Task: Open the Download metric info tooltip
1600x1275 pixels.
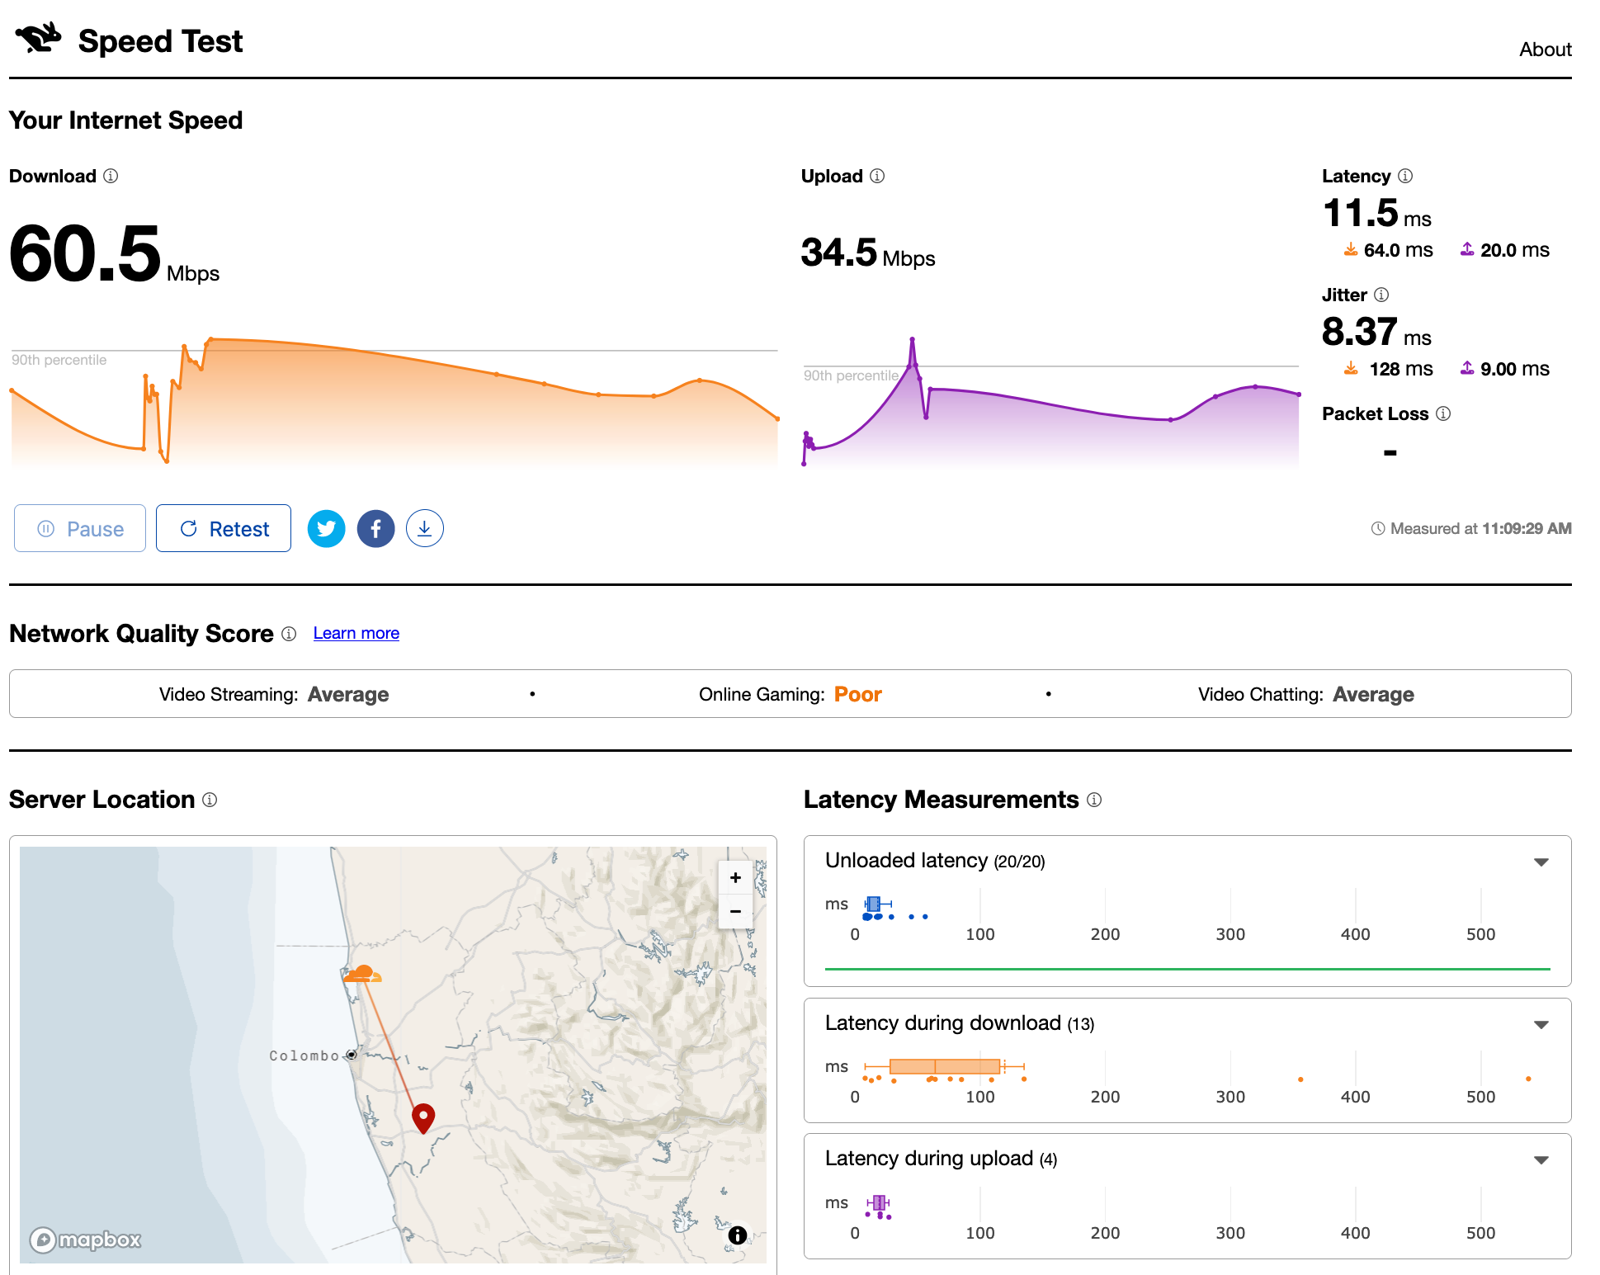Action: click(x=111, y=176)
